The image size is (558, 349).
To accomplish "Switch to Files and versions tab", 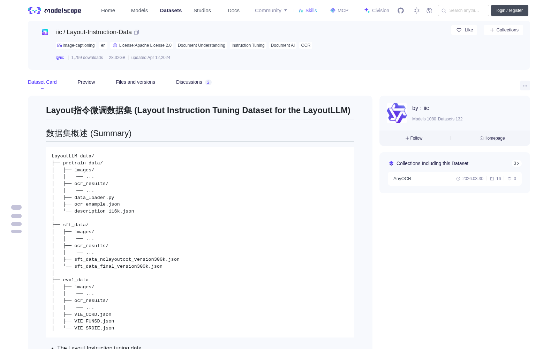I will pyautogui.click(x=135, y=82).
